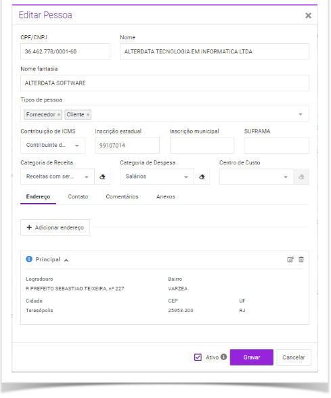The height and width of the screenshot is (398, 331).
Task: Remove the Cliente tag with x
Action: [88, 115]
